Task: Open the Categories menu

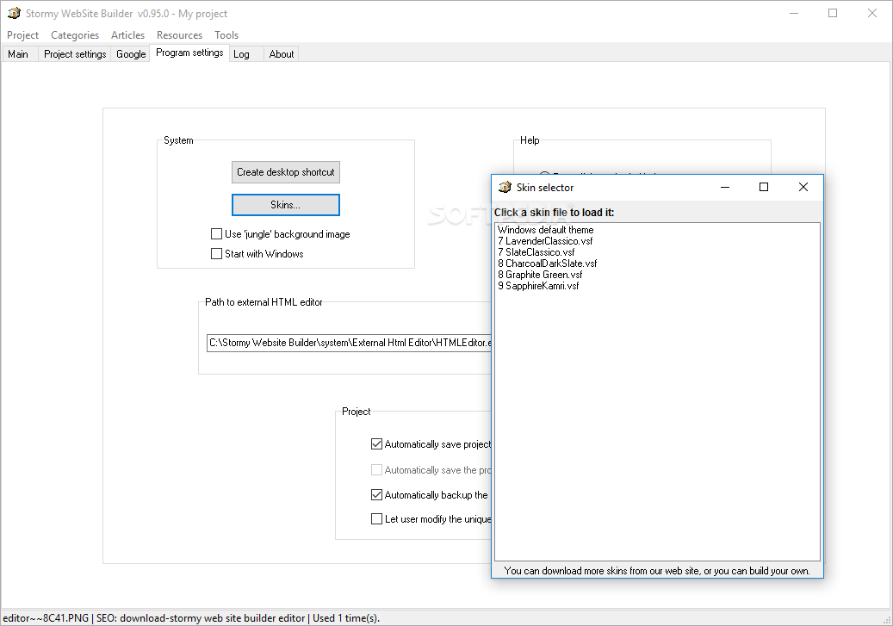Action: tap(75, 34)
